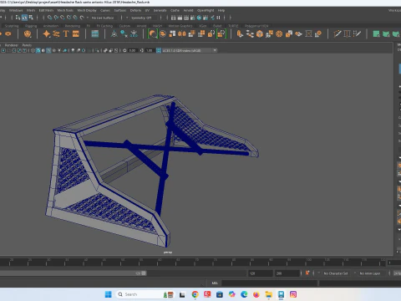Open the Windows Start menu
401x301 pixels.
coord(108,294)
